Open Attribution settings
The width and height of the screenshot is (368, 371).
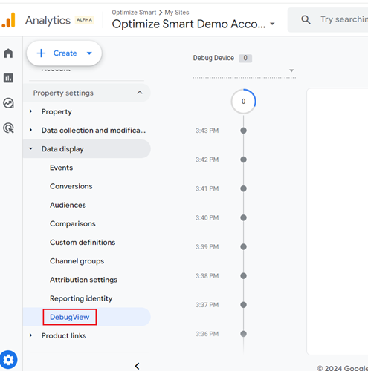tap(83, 280)
